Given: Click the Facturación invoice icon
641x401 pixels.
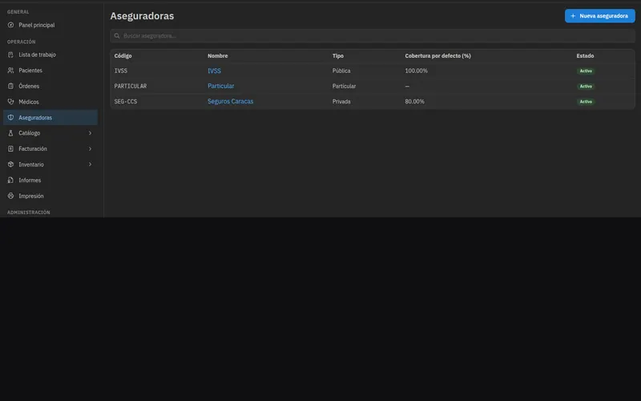Looking at the screenshot, I should pos(10,149).
